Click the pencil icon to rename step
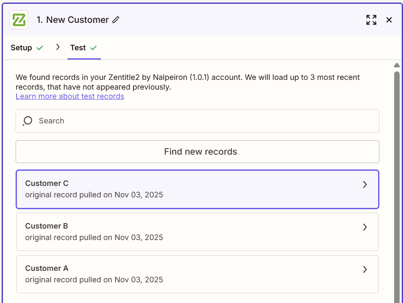This screenshot has height=303, width=403. [116, 20]
